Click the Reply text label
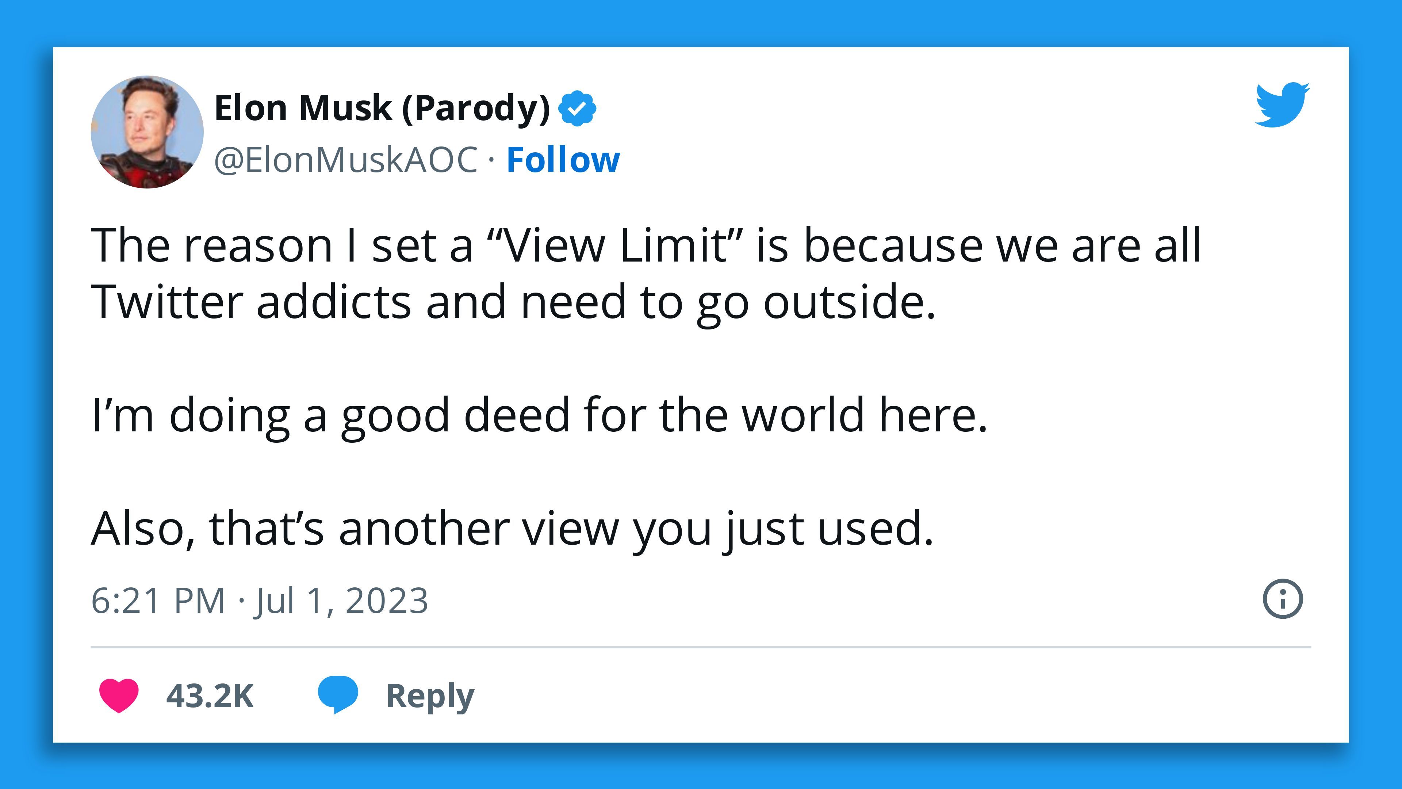Image resolution: width=1402 pixels, height=789 pixels. point(430,696)
